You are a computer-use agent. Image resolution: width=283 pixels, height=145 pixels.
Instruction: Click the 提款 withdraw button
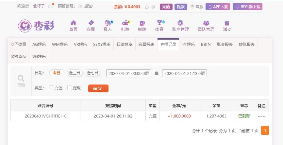tap(181, 7)
